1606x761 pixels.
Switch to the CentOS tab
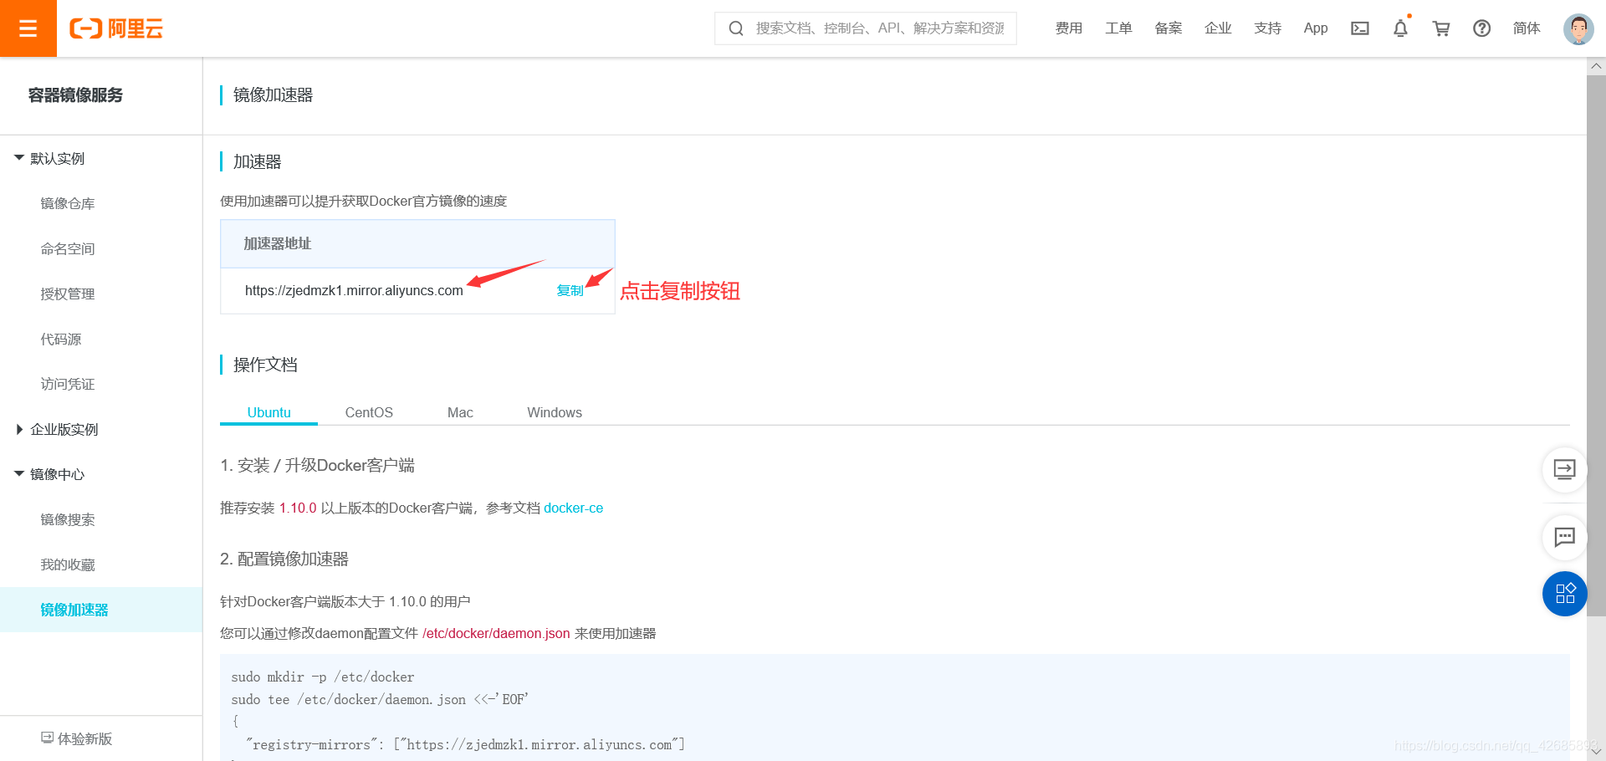coord(369,412)
